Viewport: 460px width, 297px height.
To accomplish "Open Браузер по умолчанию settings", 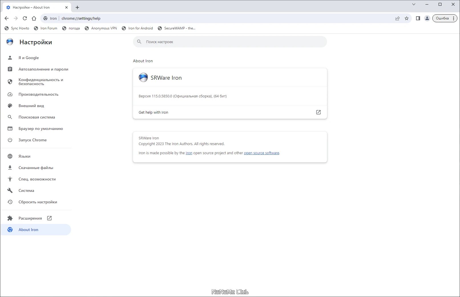I will click(x=36, y=129).
